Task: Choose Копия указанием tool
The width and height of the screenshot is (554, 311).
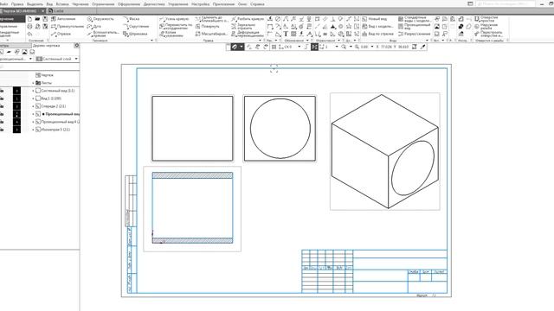Action: (x=171, y=34)
